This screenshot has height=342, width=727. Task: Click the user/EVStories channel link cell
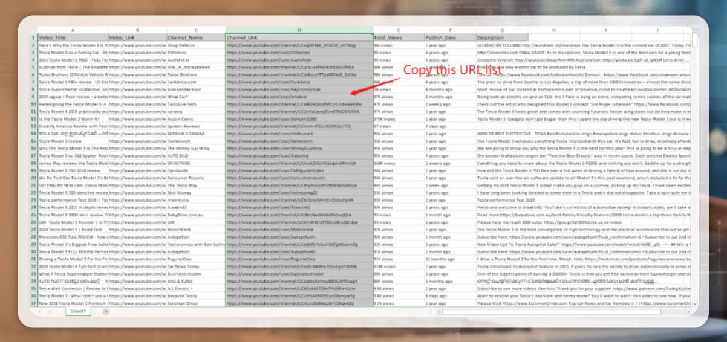click(299, 53)
